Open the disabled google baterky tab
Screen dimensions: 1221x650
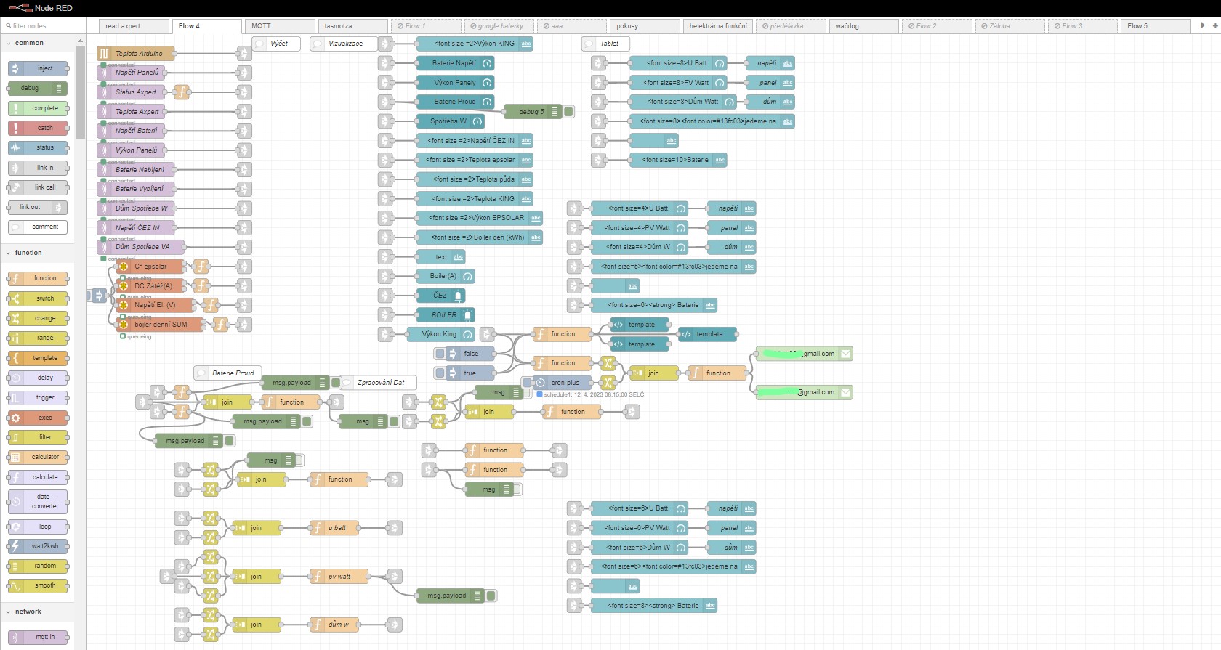499,26
